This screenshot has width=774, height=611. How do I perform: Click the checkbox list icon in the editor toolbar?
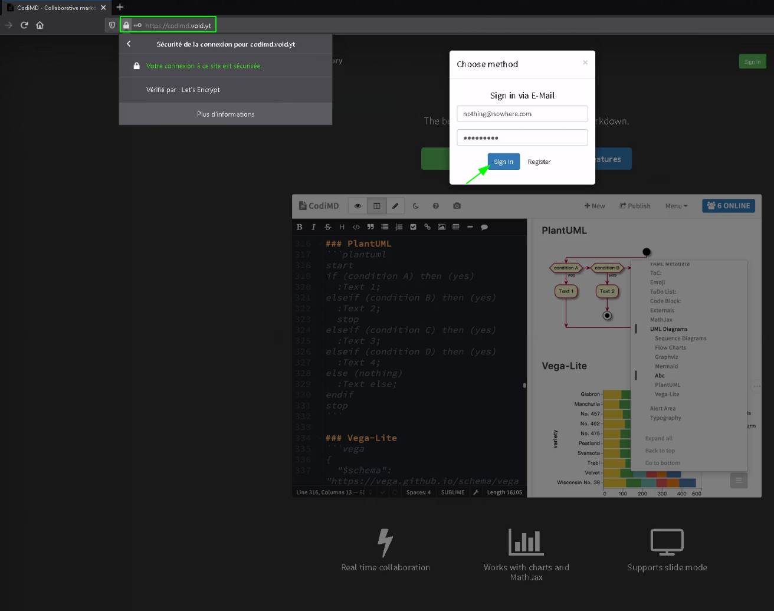(413, 227)
